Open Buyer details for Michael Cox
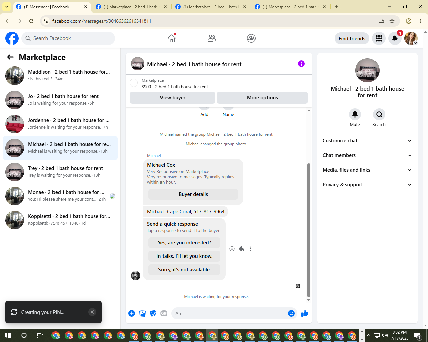This screenshot has width=428, height=342. tap(193, 194)
